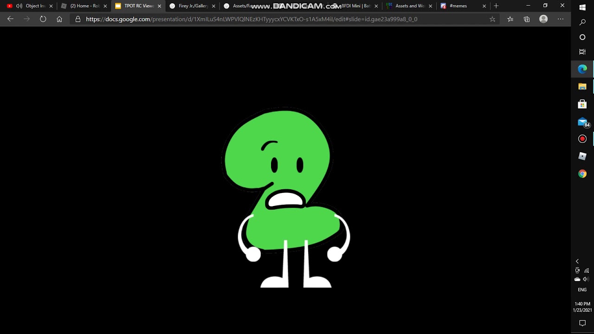The width and height of the screenshot is (594, 334).
Task: Open the clock showing 1:40 PM
Action: pyautogui.click(x=582, y=307)
